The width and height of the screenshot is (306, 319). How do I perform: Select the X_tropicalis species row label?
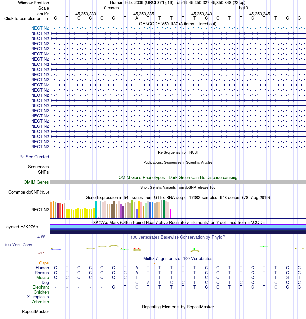pos(38,297)
